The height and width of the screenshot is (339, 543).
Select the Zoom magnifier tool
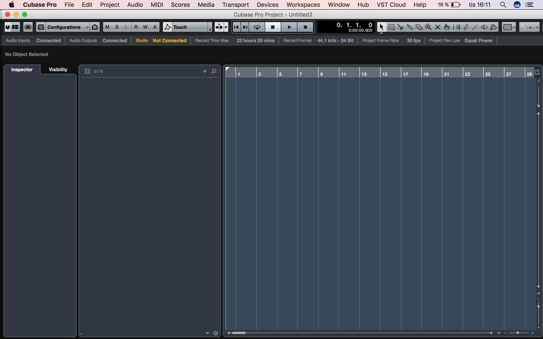[428, 27]
